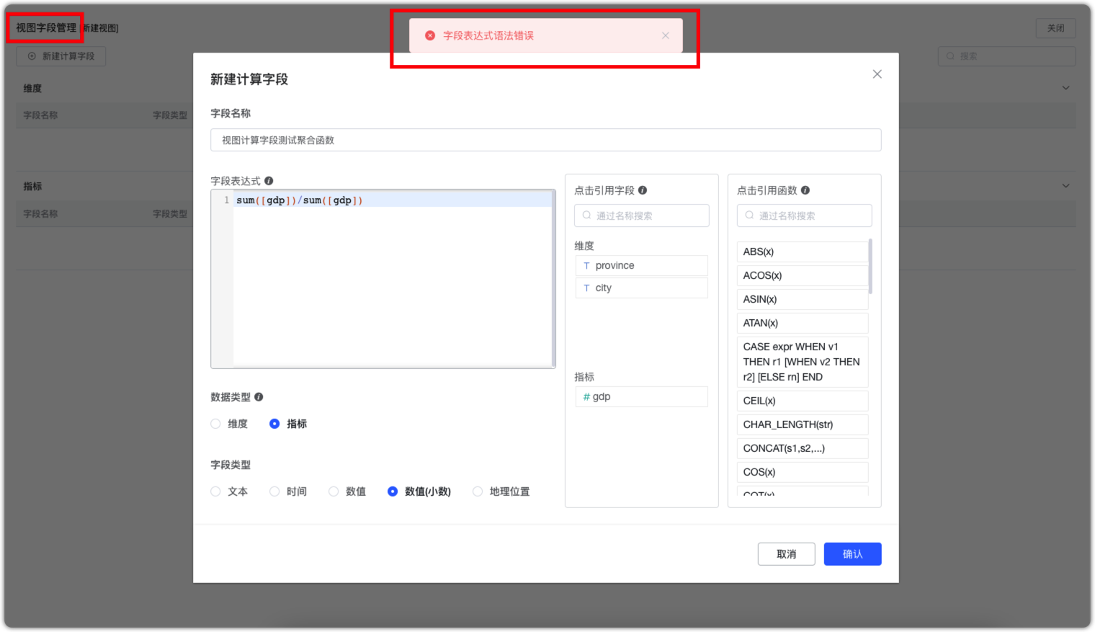Select the 维度 data type radio
The image size is (1095, 632).
[x=215, y=424]
